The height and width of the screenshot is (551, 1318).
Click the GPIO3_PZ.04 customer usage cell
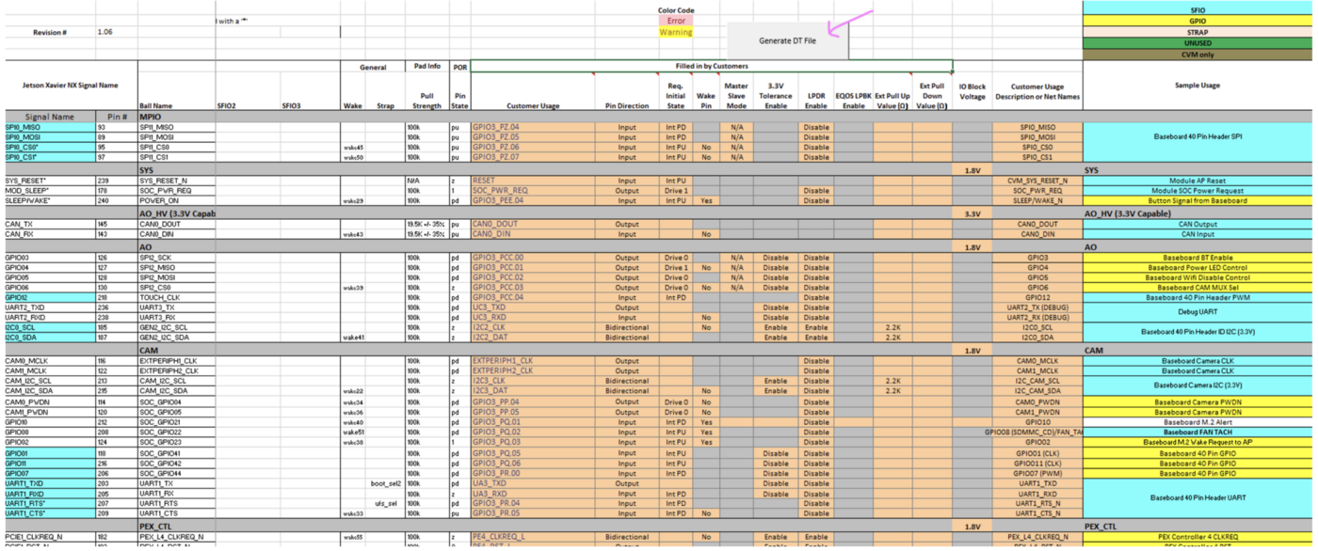coord(533,127)
